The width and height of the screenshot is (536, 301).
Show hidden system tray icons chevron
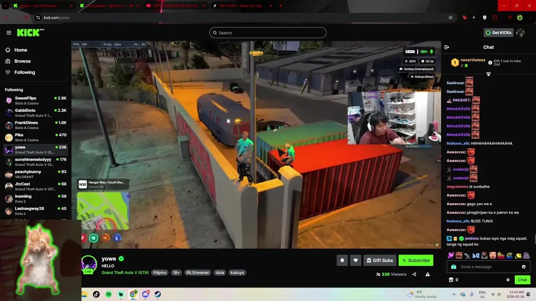(454, 294)
